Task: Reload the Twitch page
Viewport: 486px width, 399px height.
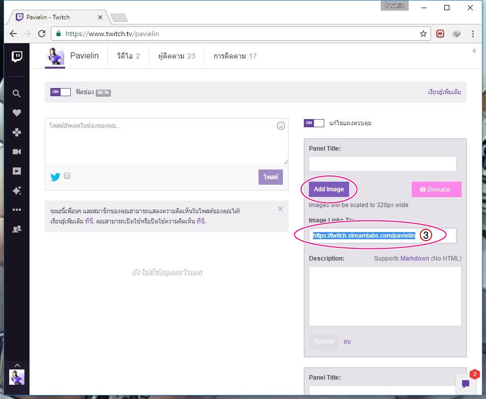Action: [42, 34]
